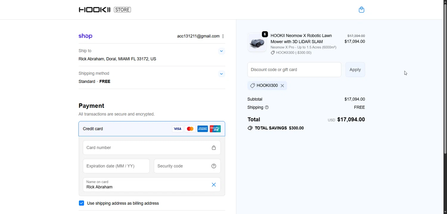Screen dimensions: 447x214
Task: Click the scrollbar down arrow
Action: pos(445,212)
